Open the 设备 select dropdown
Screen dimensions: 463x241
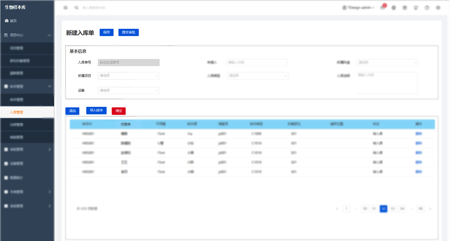[129, 91]
